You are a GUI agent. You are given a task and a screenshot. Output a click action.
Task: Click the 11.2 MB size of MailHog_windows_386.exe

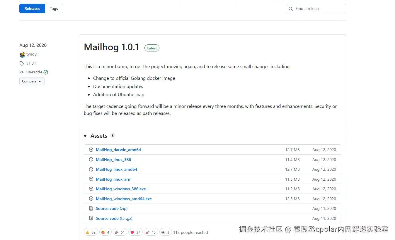tap(292, 189)
